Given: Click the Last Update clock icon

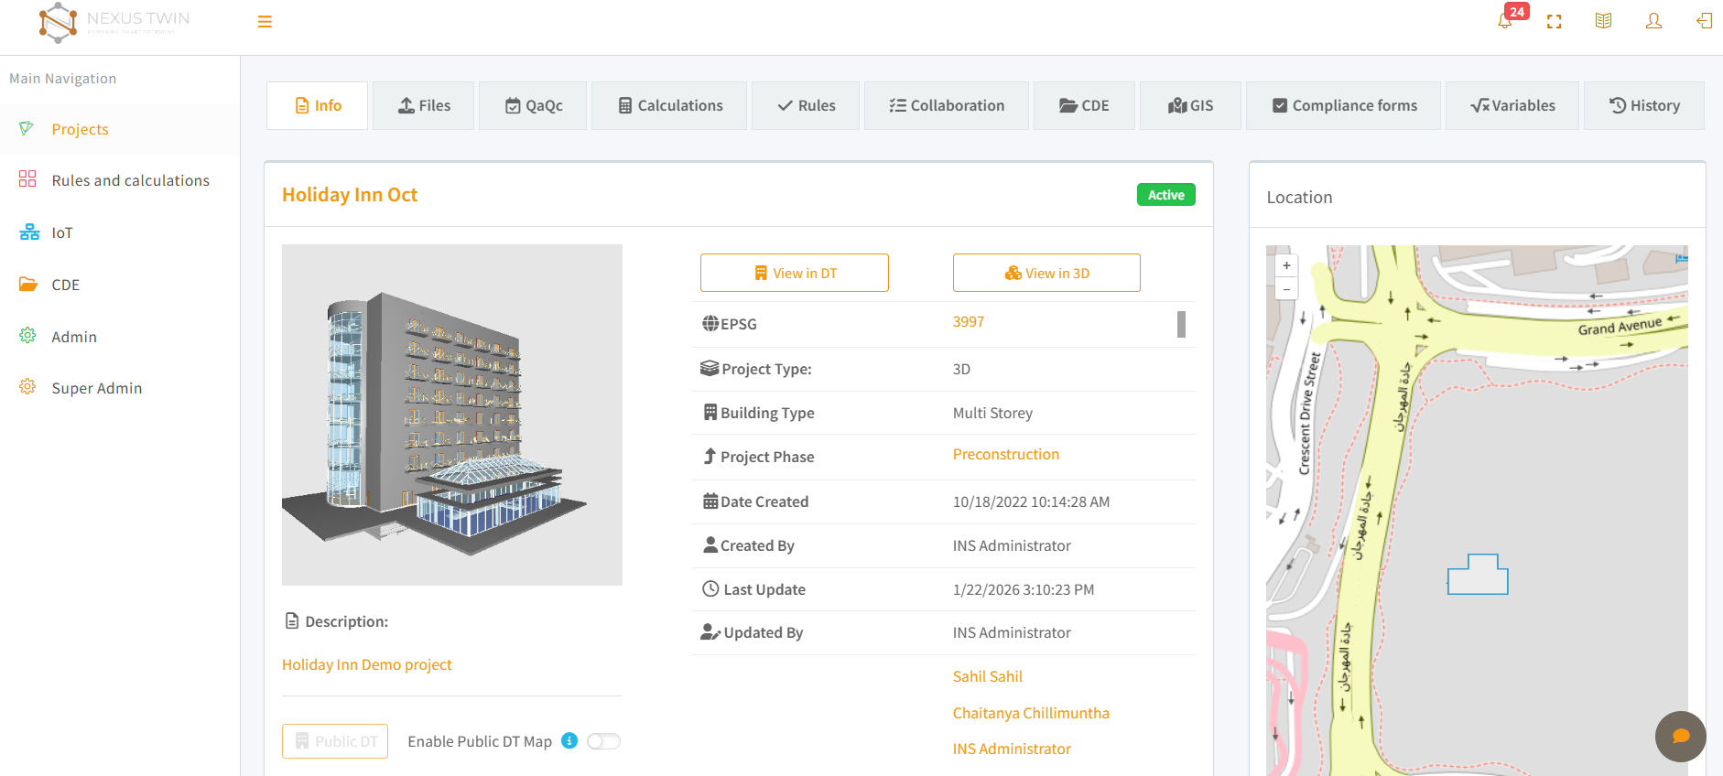Looking at the screenshot, I should click(710, 588).
